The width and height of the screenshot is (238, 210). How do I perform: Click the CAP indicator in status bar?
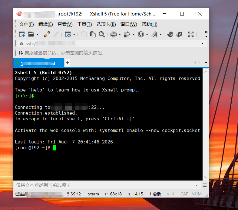click(x=184, y=194)
